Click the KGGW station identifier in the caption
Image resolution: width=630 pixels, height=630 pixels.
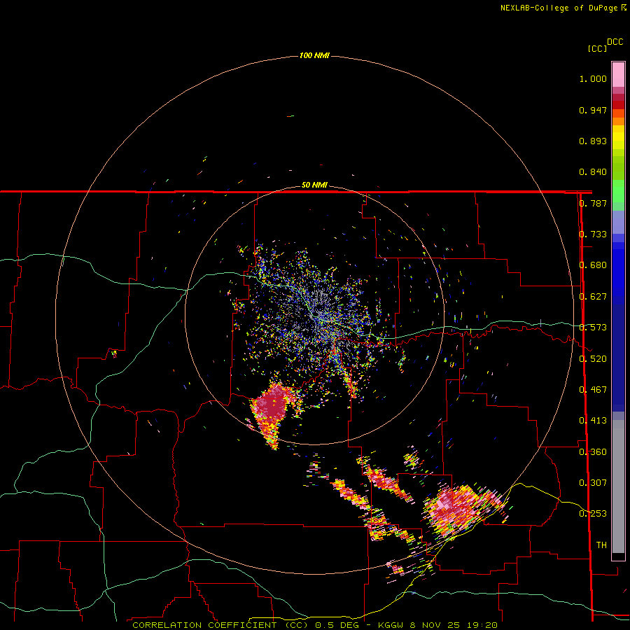(391, 625)
